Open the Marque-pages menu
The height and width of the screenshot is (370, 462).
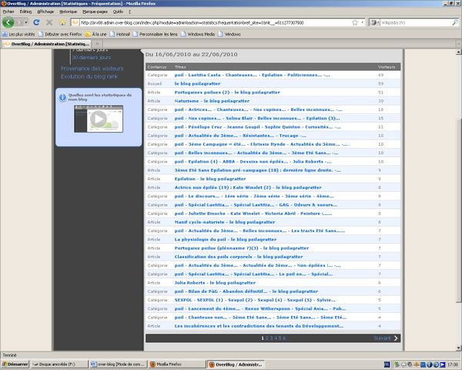[x=95, y=12]
